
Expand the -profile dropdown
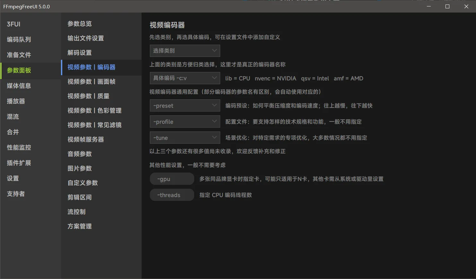pos(185,122)
